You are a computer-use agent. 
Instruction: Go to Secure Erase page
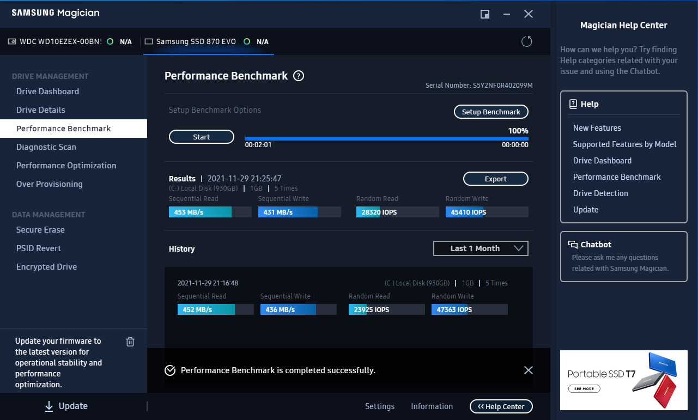pyautogui.click(x=40, y=230)
